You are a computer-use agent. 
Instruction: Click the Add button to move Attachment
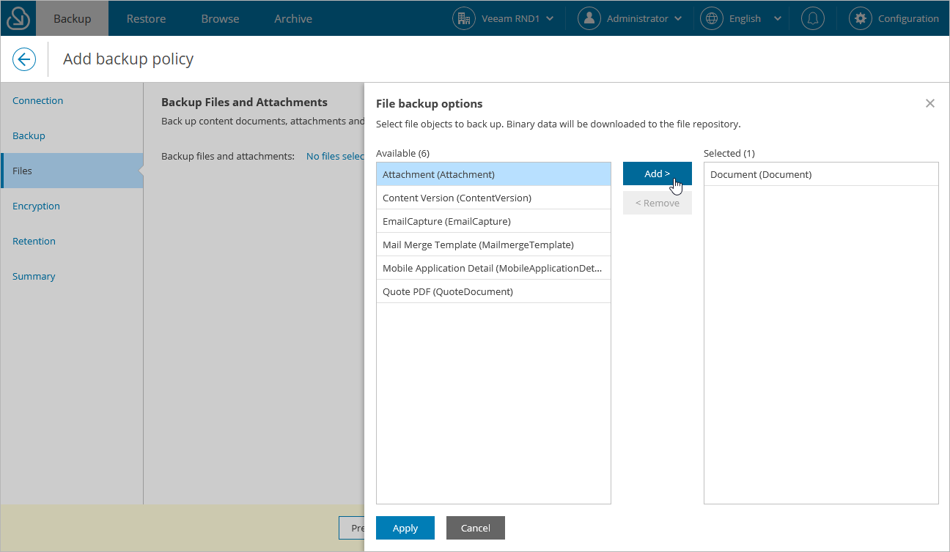[657, 174]
